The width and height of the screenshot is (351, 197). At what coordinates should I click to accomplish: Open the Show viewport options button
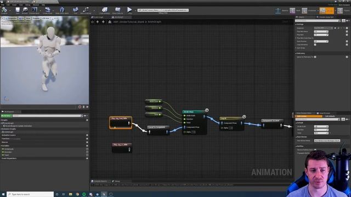(x=28, y=18)
